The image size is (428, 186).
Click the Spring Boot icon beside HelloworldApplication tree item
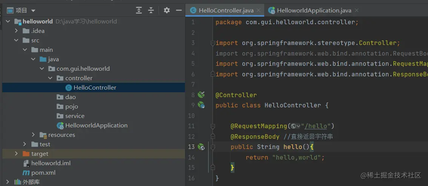click(60, 126)
